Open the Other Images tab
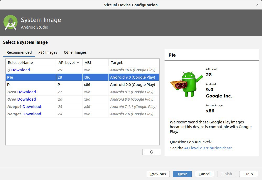Viewport: 262px width, 180px height. [75, 52]
